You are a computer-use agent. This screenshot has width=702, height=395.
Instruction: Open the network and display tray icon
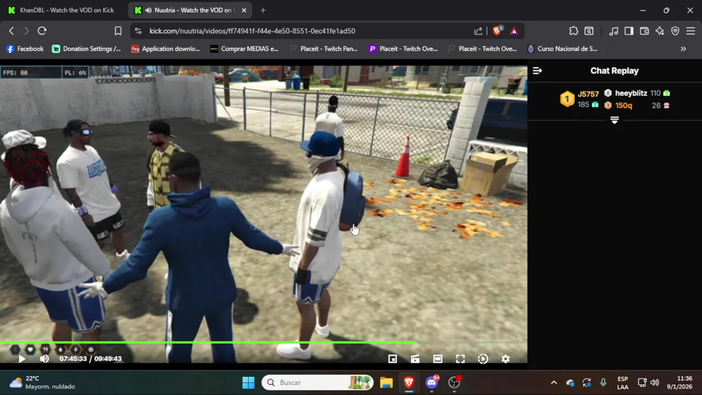pos(642,382)
